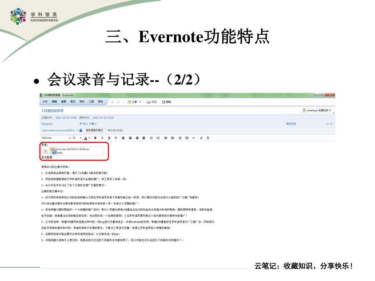Insert a horizontal rule
375x281 pixels.
pyautogui.click(x=193, y=138)
